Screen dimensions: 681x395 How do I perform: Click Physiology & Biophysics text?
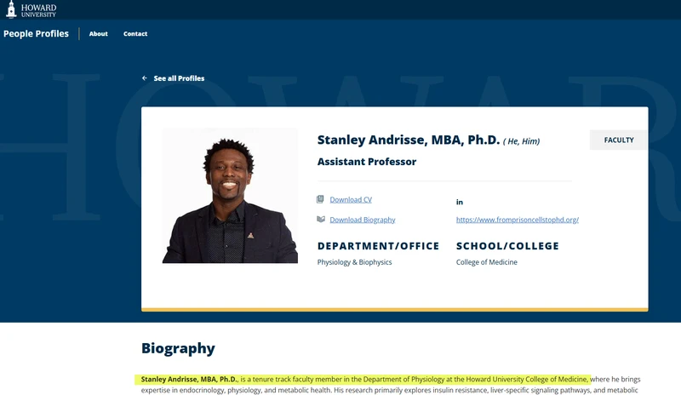coord(354,262)
